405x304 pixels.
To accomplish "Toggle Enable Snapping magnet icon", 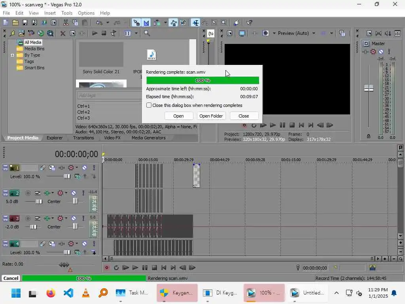I will (136, 23).
